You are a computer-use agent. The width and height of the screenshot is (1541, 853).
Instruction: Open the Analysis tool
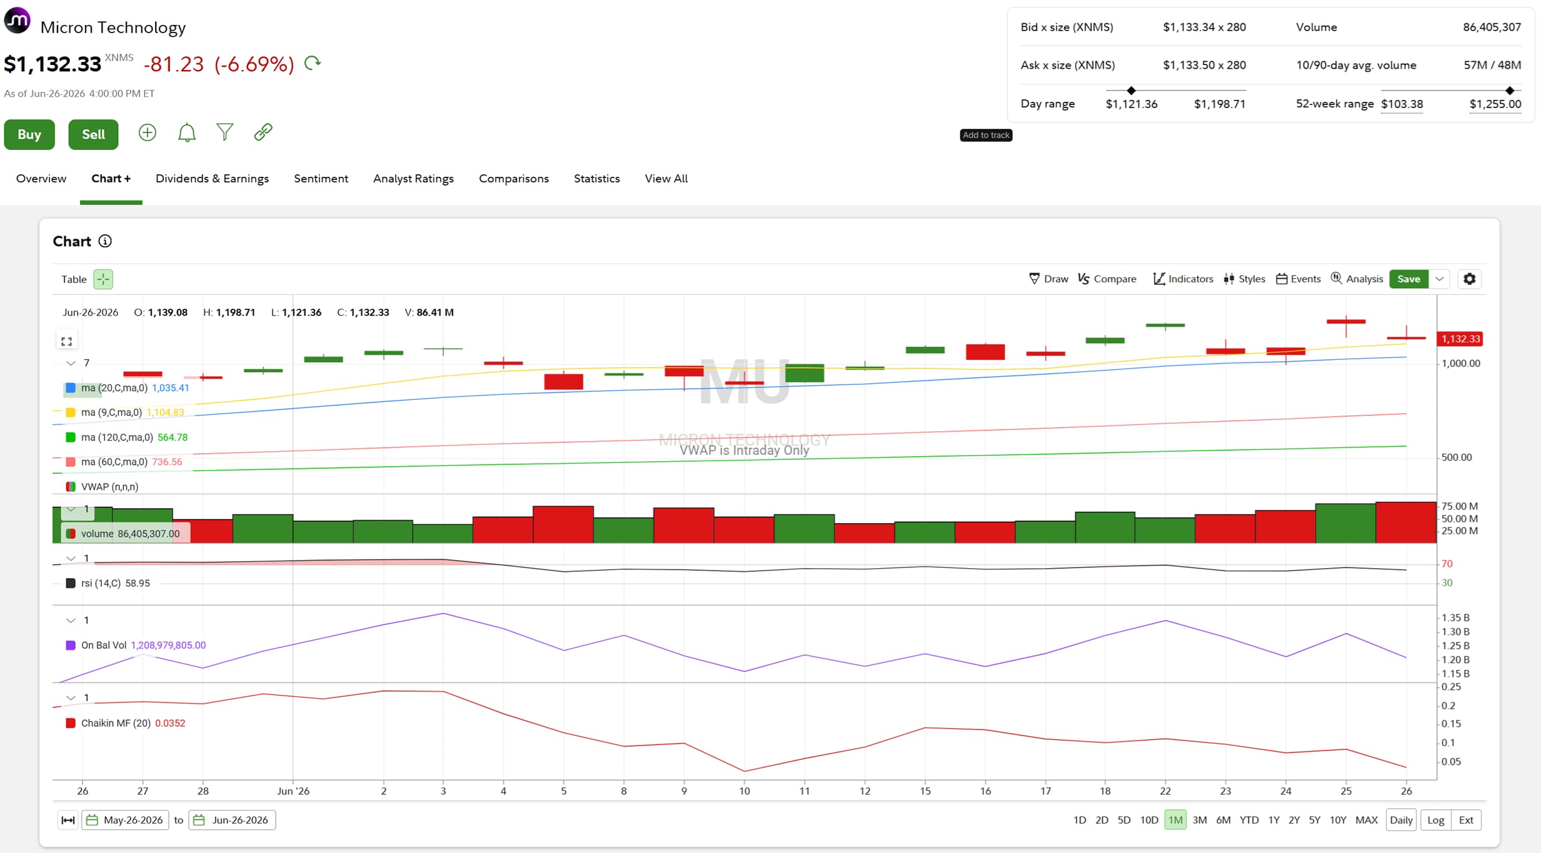pyautogui.click(x=1357, y=279)
